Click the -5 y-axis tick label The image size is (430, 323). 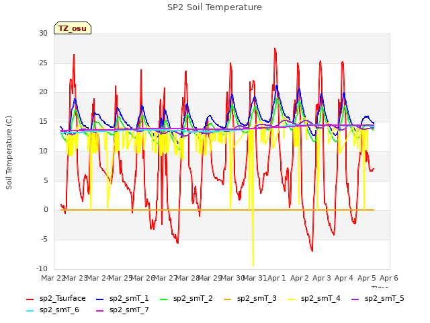(x=44, y=240)
